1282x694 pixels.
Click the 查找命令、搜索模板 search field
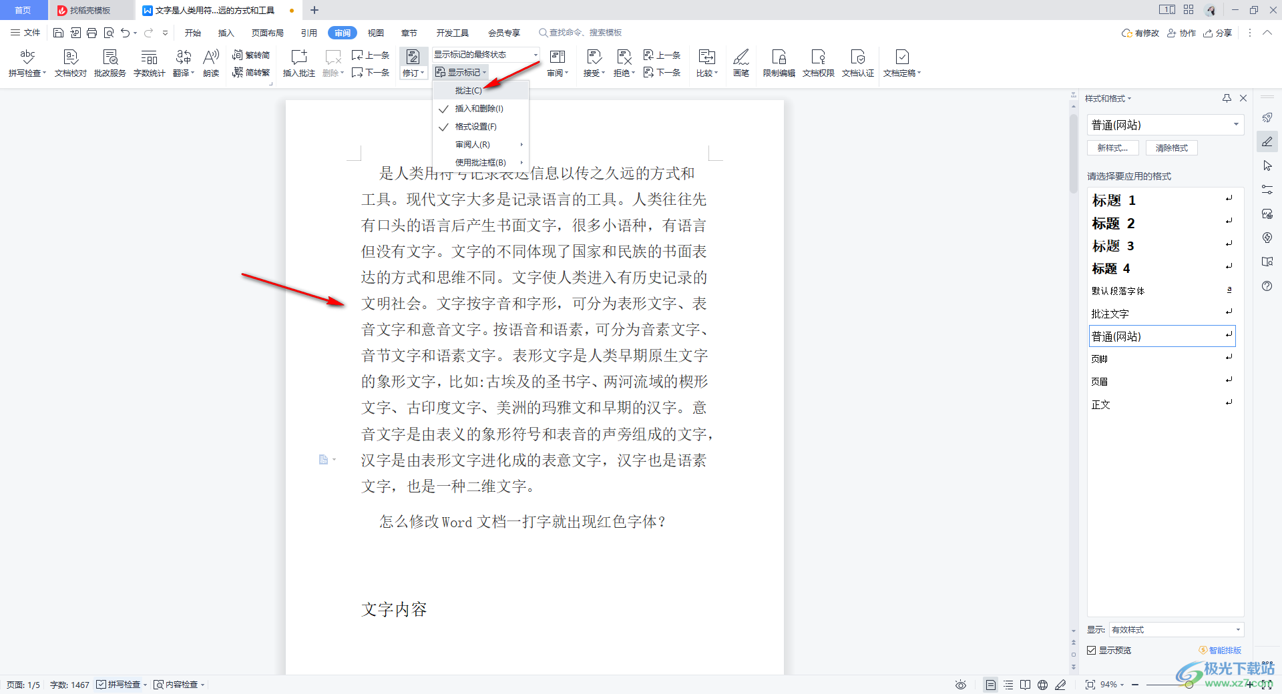pyautogui.click(x=580, y=33)
